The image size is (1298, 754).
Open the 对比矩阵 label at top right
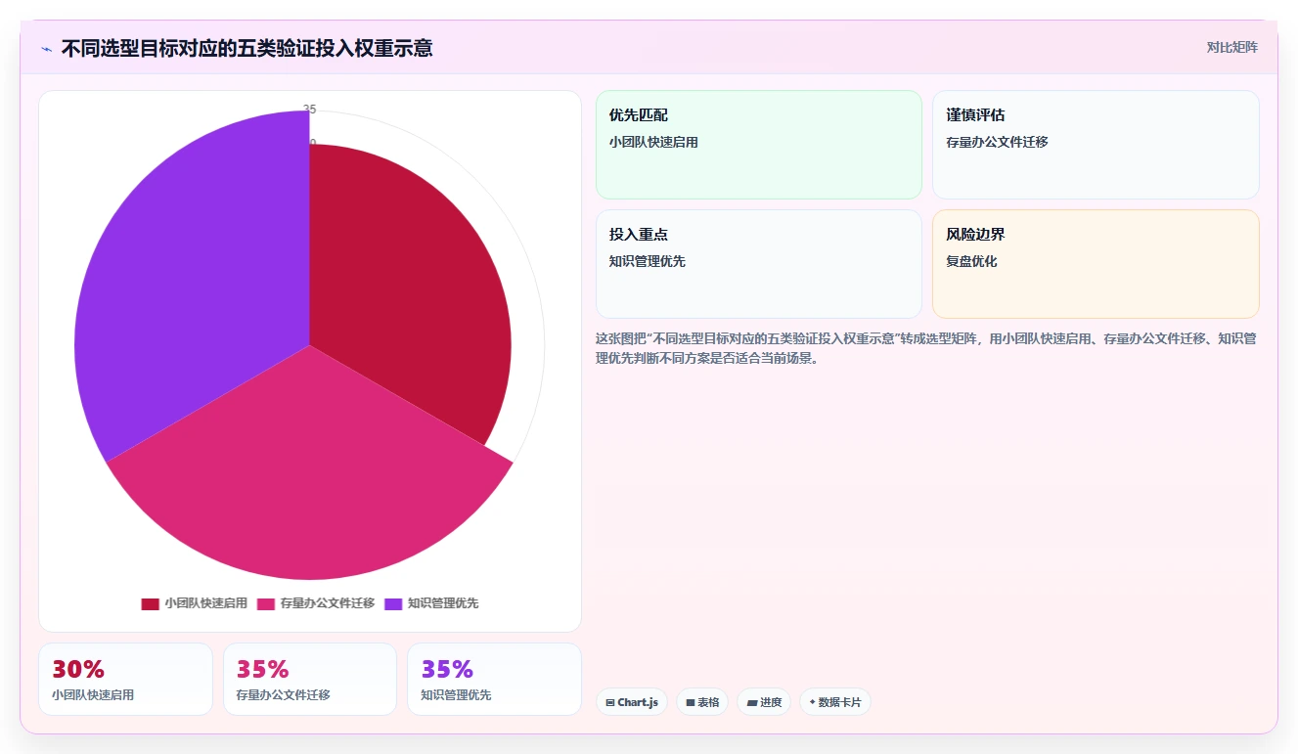tap(1231, 47)
